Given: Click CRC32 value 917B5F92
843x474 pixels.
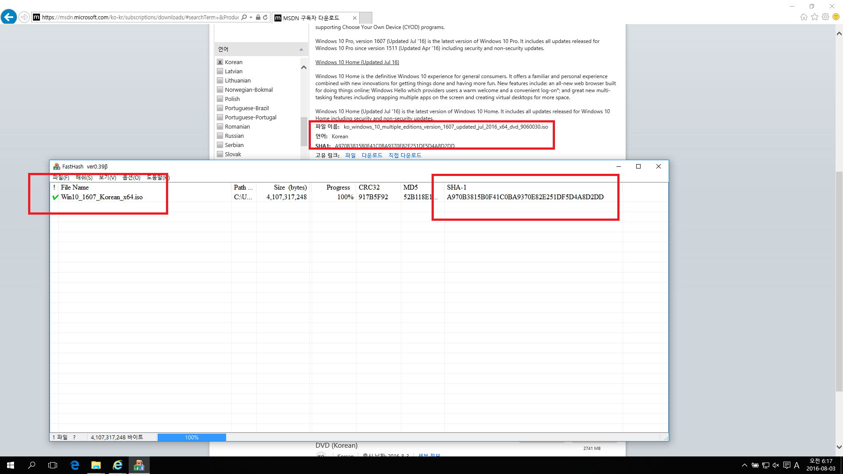Looking at the screenshot, I should tap(373, 197).
